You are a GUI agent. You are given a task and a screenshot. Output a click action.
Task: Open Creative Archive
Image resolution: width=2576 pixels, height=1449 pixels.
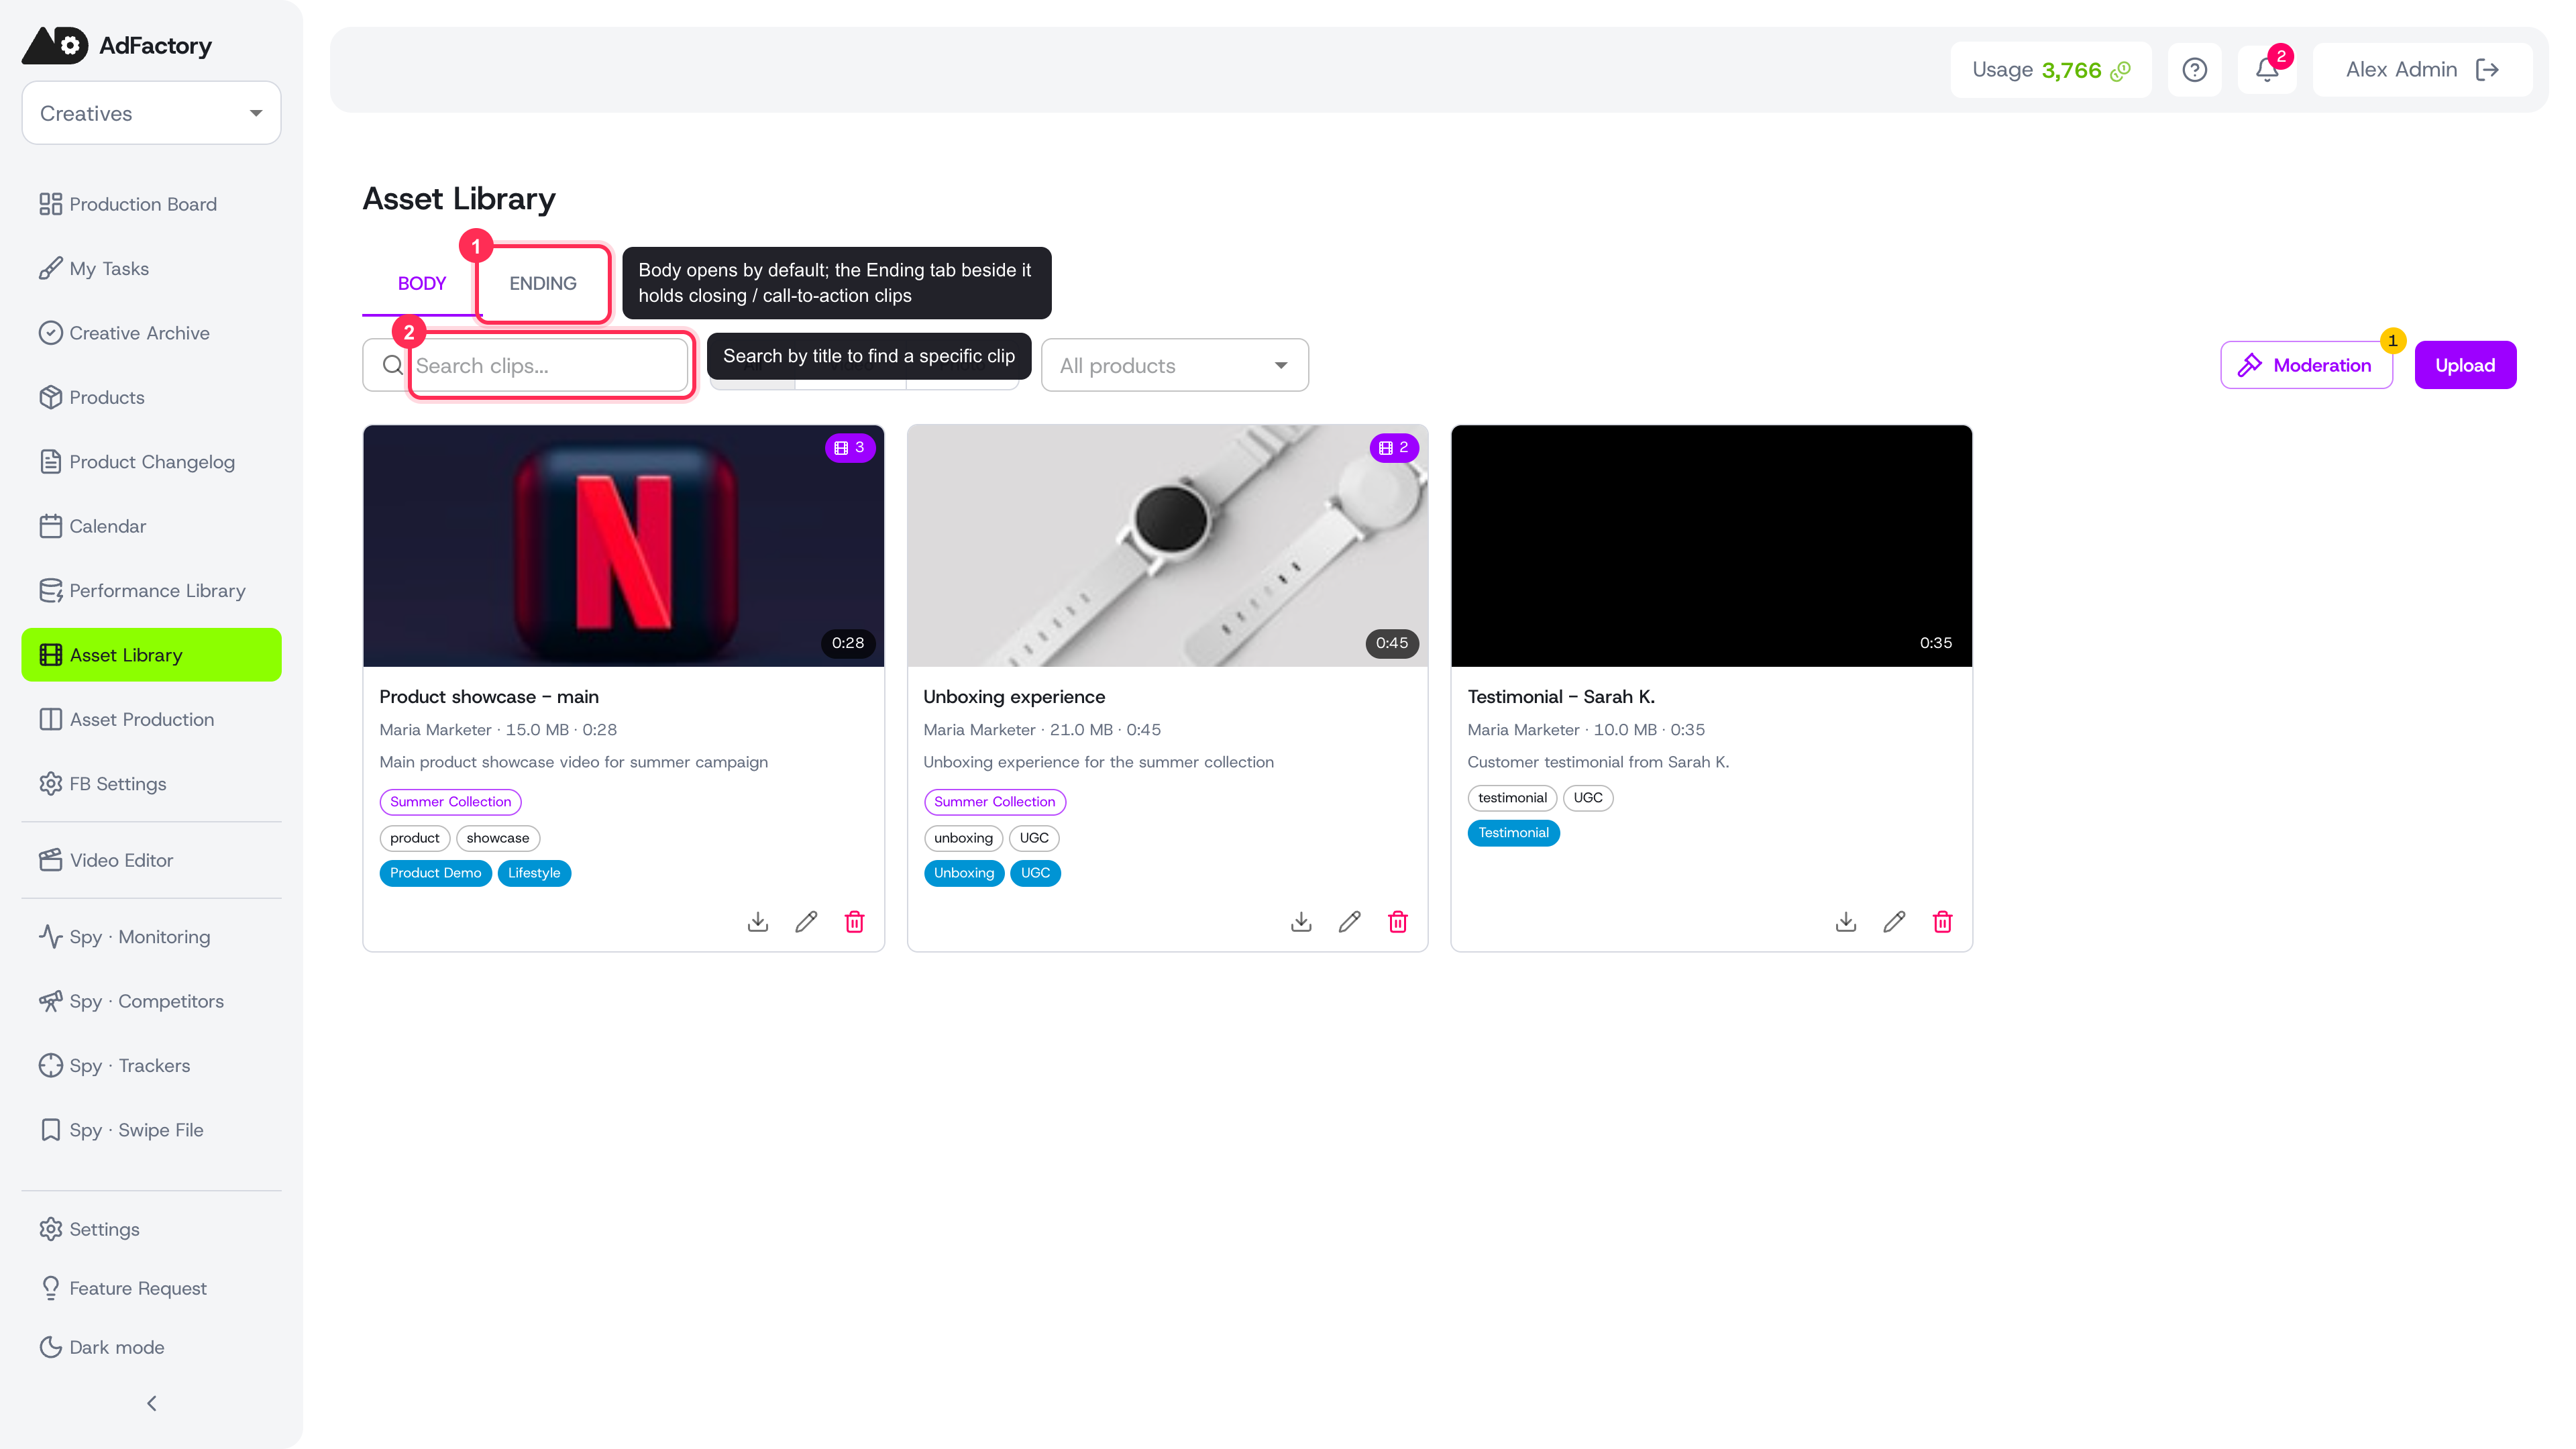tap(151, 333)
